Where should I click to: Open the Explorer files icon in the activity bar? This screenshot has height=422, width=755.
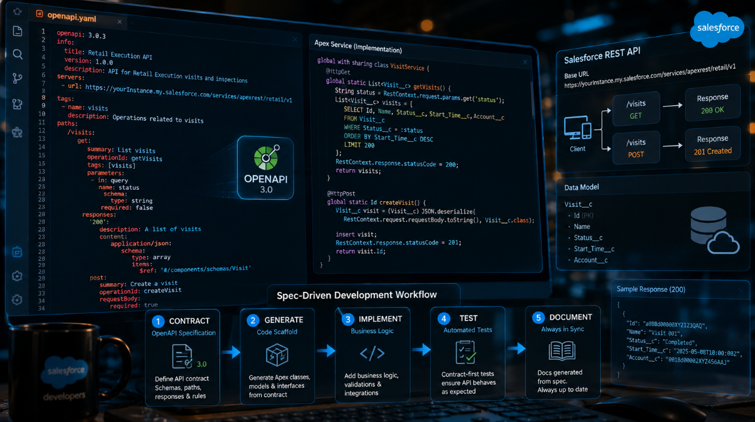click(x=17, y=31)
